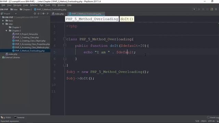This screenshot has height=123, width=219.
Task: Click the Inter folder icon in breadcrumb
Action: pyautogui.click(x=12, y=10)
